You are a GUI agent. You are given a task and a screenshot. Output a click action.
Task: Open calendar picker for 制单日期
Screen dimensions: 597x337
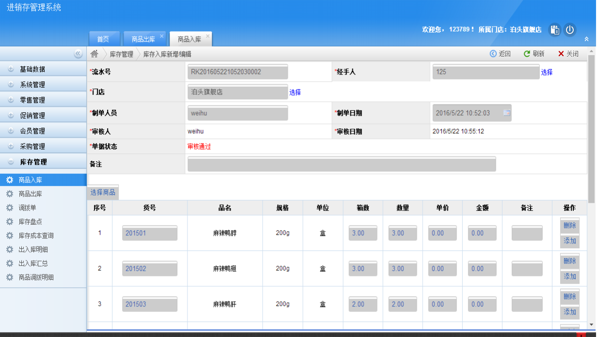[x=507, y=113]
